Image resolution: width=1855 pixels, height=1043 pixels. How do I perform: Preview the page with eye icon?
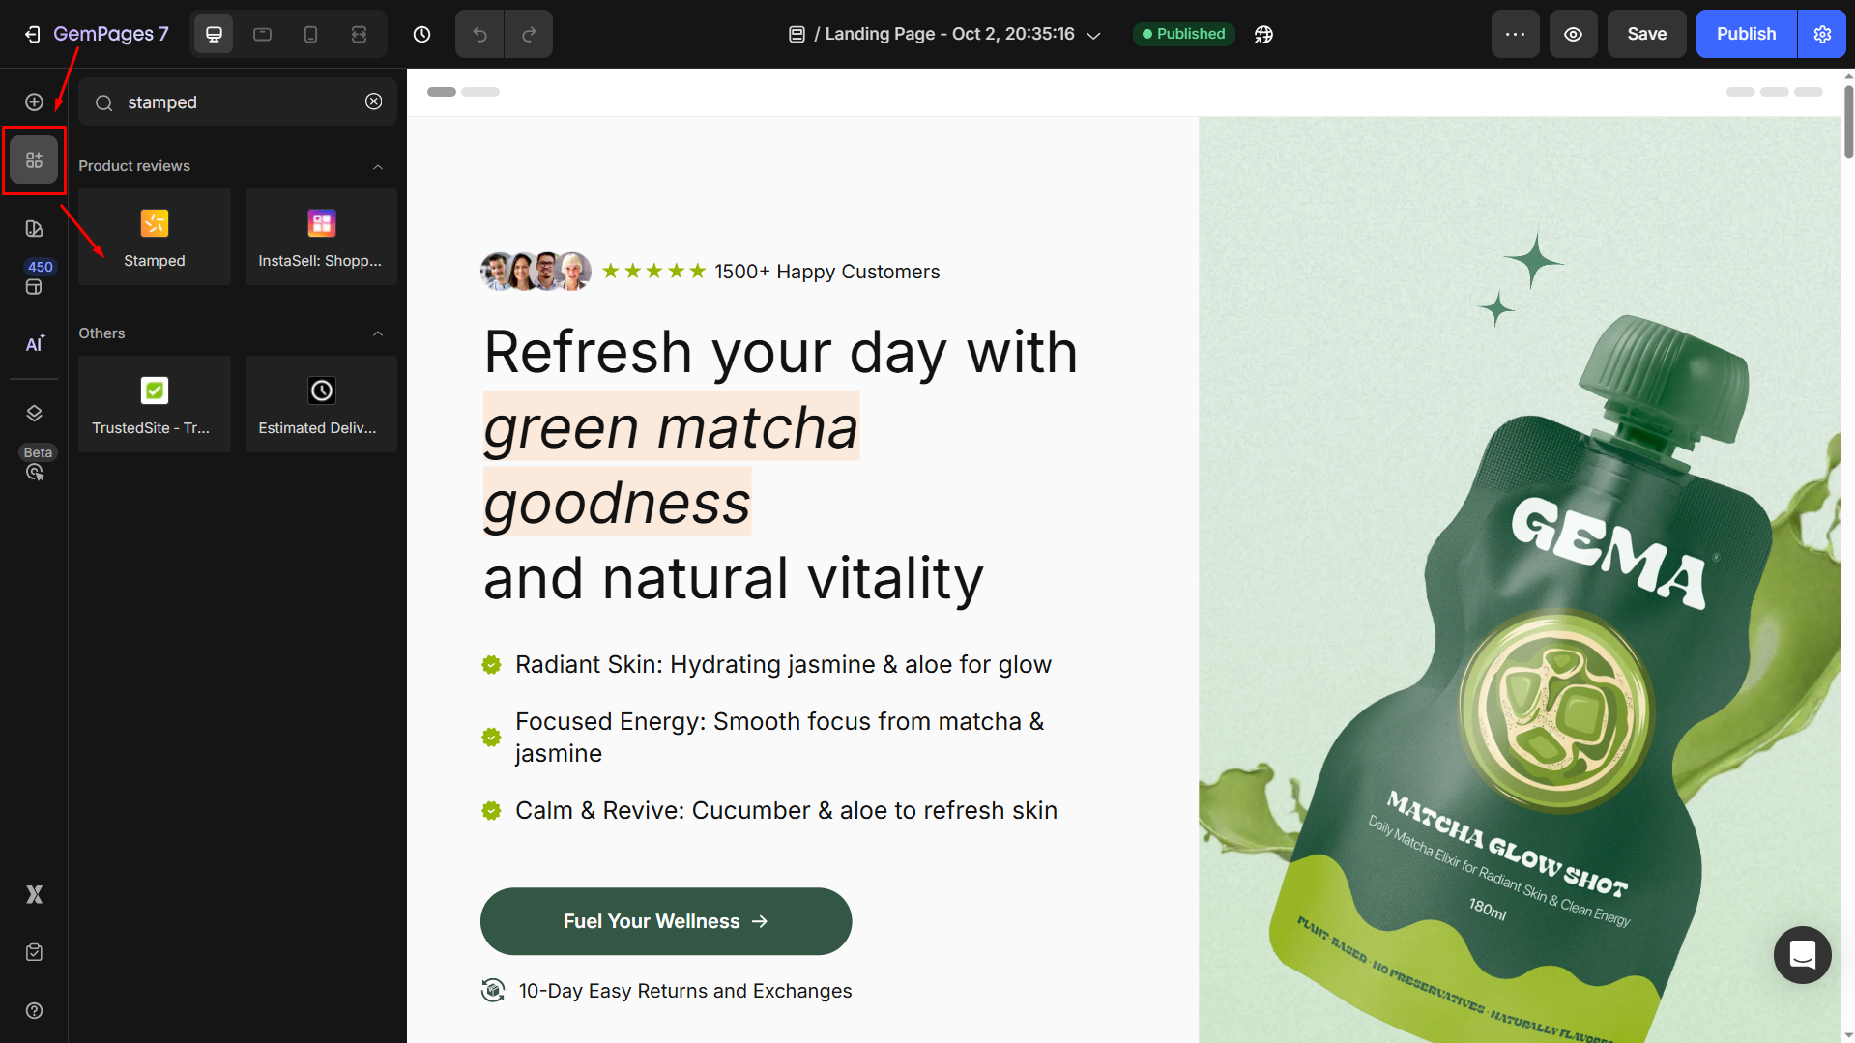1573,34
